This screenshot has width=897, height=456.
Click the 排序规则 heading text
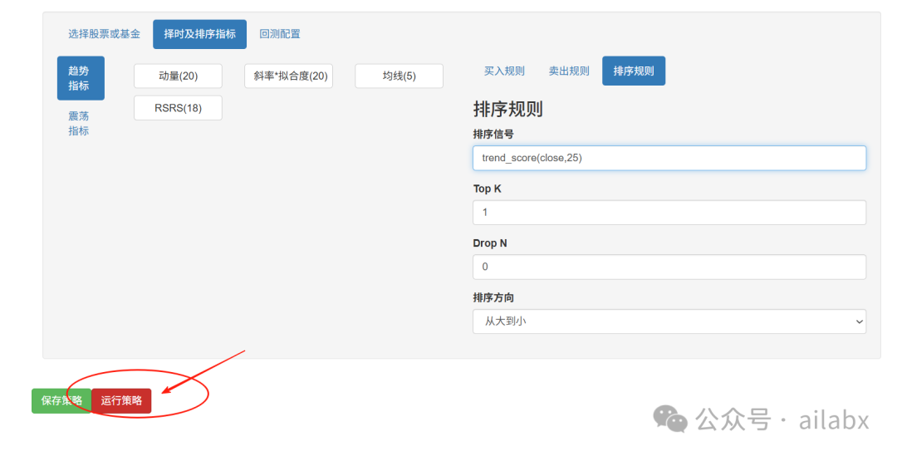508,110
